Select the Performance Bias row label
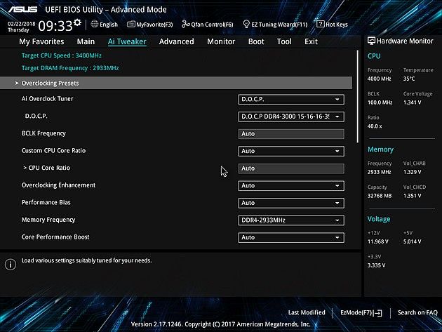The width and height of the screenshot is (442, 332). tap(46, 202)
